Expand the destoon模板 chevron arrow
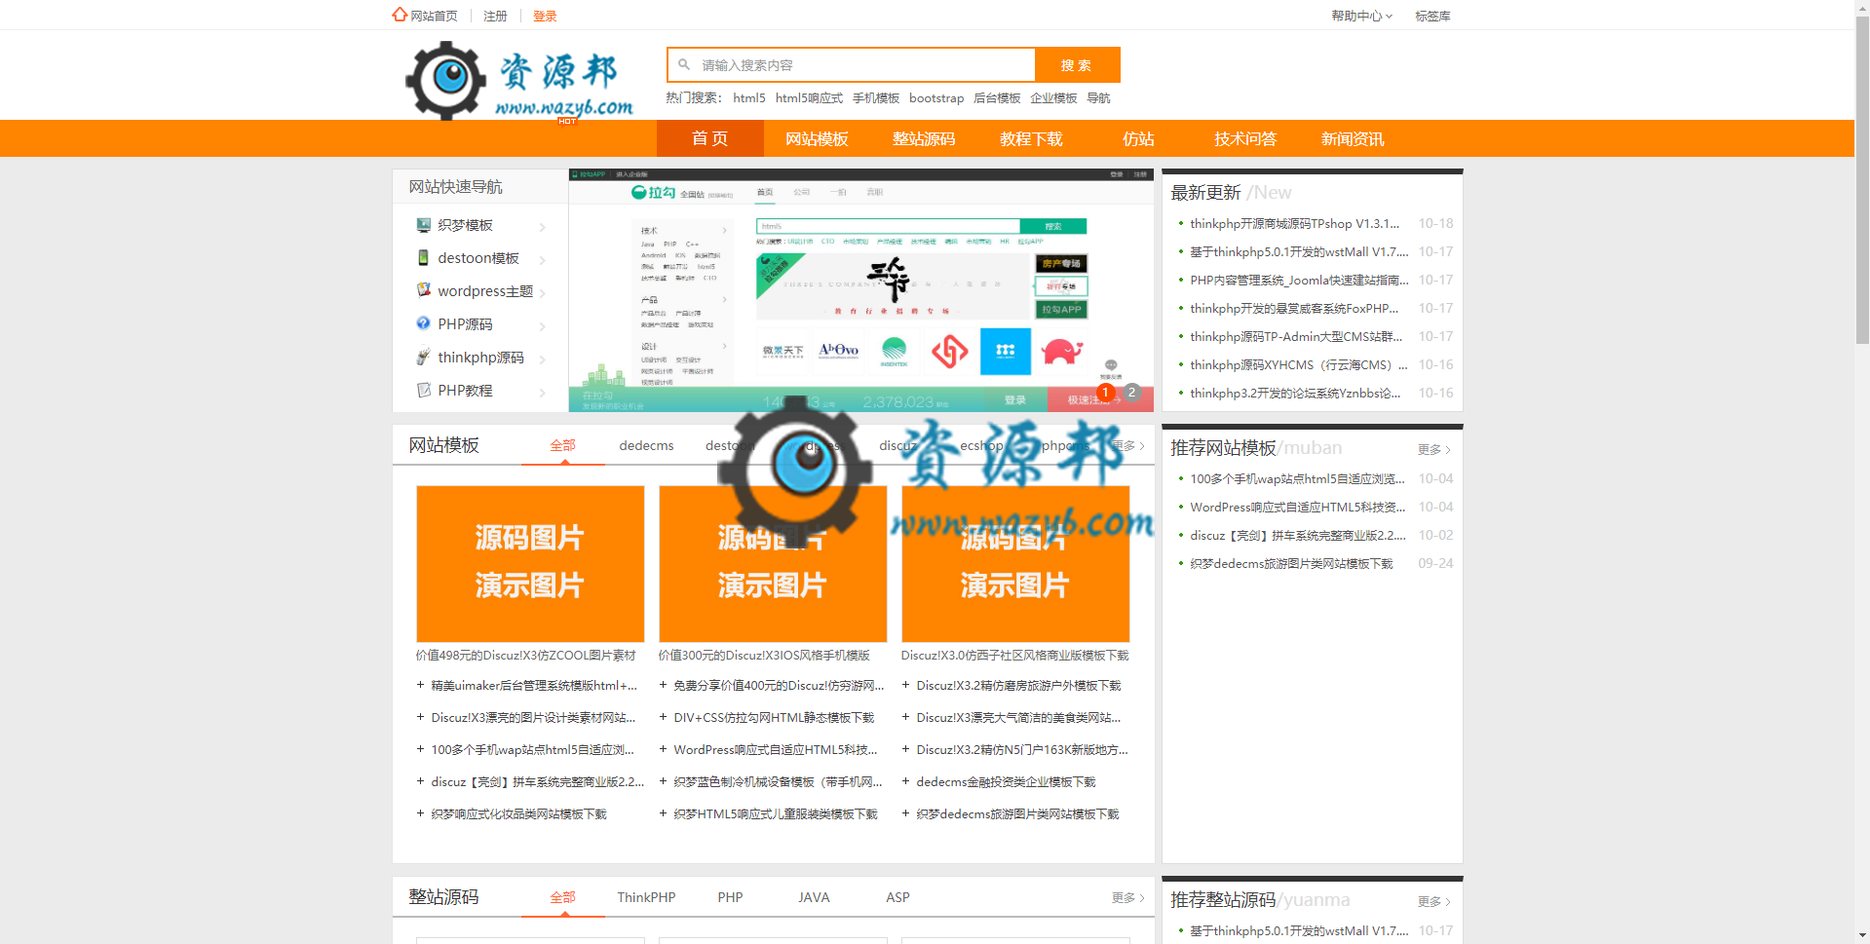The image size is (1870, 944). click(x=543, y=260)
